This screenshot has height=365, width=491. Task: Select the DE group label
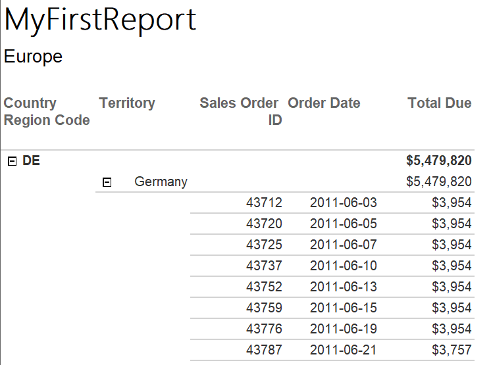click(x=31, y=160)
